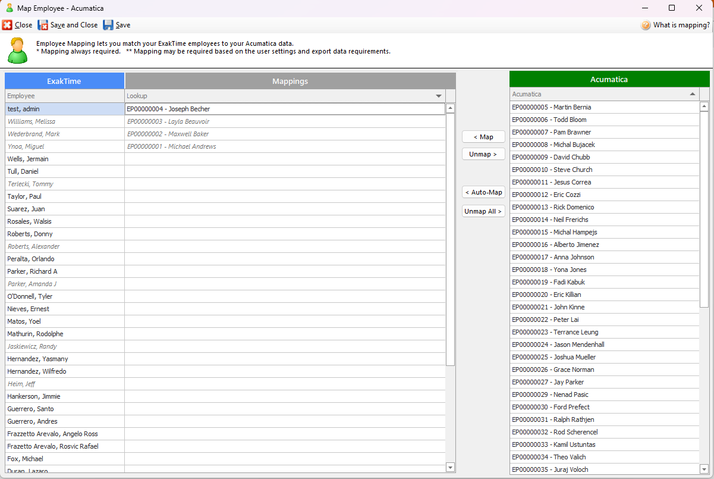This screenshot has height=479, width=714.
Task: Select Williams, Melissa employee
Action: pyautogui.click(x=65, y=121)
